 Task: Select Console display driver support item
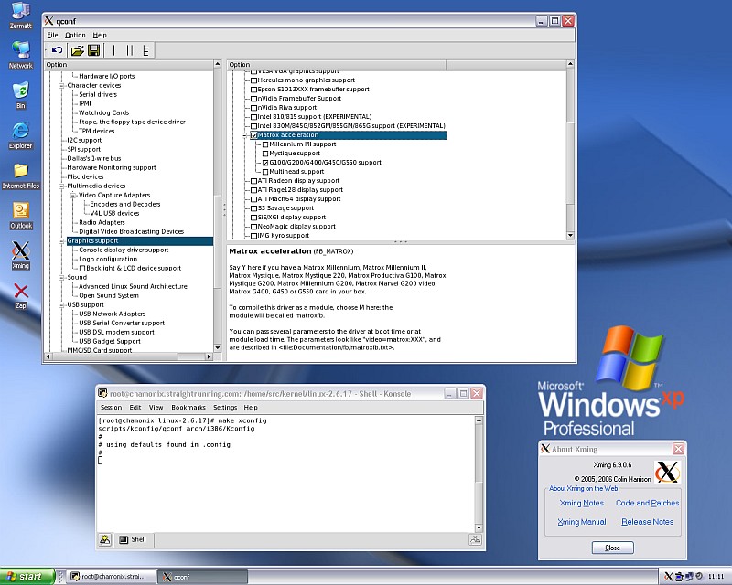coord(124,250)
